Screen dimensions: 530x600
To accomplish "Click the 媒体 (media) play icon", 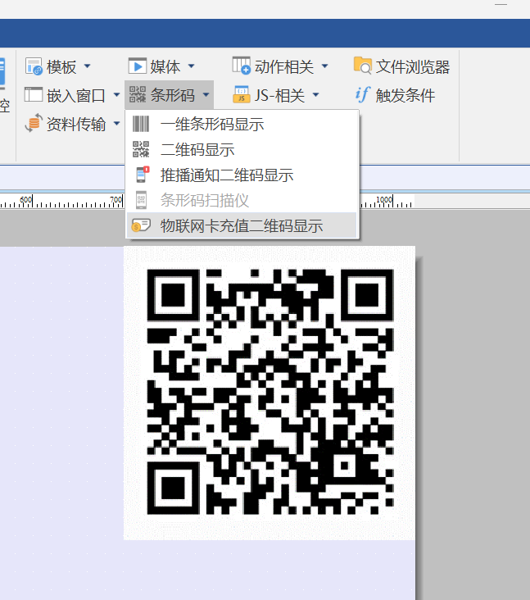I will coord(137,66).
